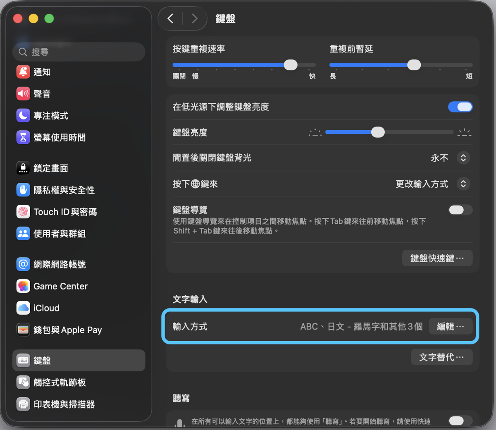Open the 閒置後關閉鍵盤背光 永不 popup
Screen dimensions: 496x430
click(x=463, y=158)
